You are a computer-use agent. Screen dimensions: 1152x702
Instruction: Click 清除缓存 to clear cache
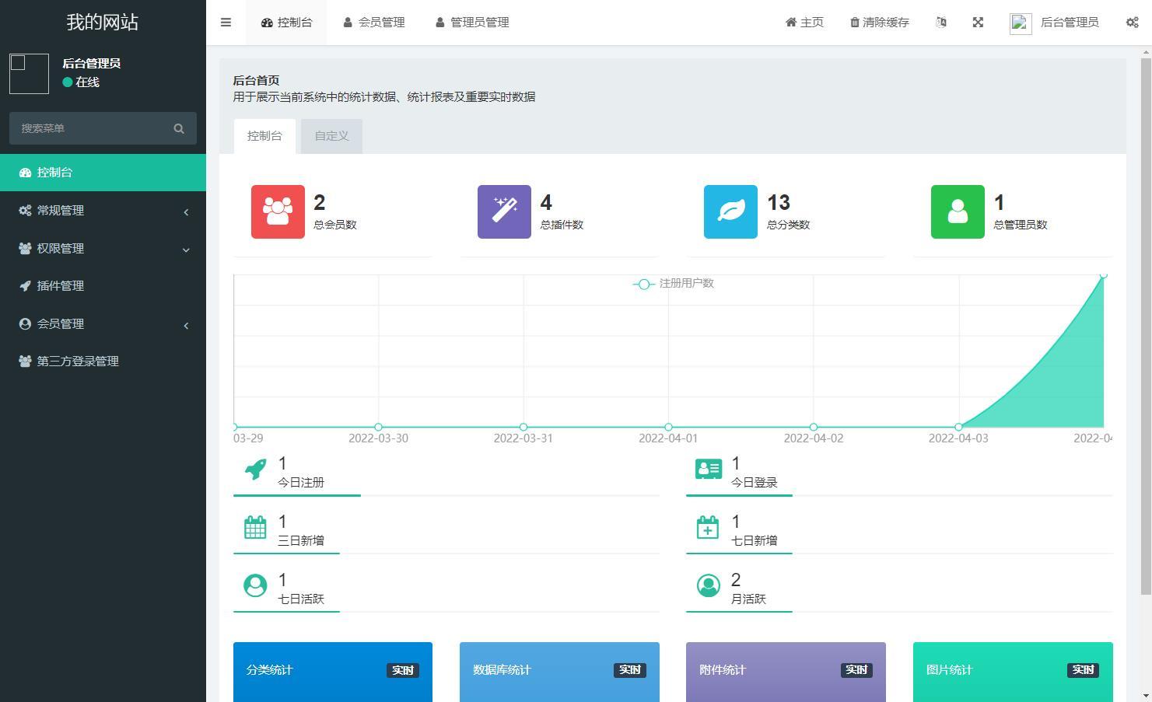point(879,23)
